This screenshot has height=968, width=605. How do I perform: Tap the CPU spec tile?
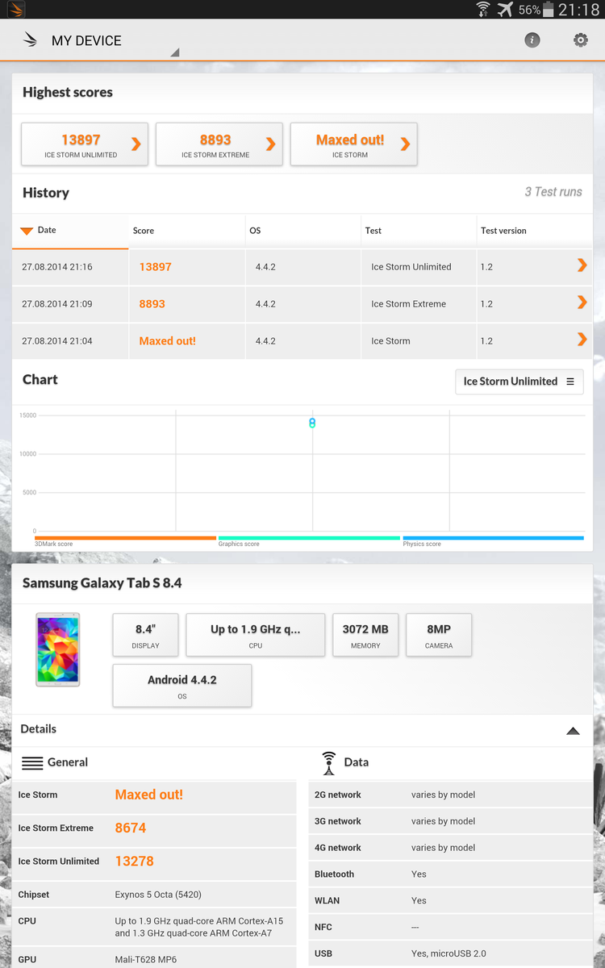pos(255,635)
